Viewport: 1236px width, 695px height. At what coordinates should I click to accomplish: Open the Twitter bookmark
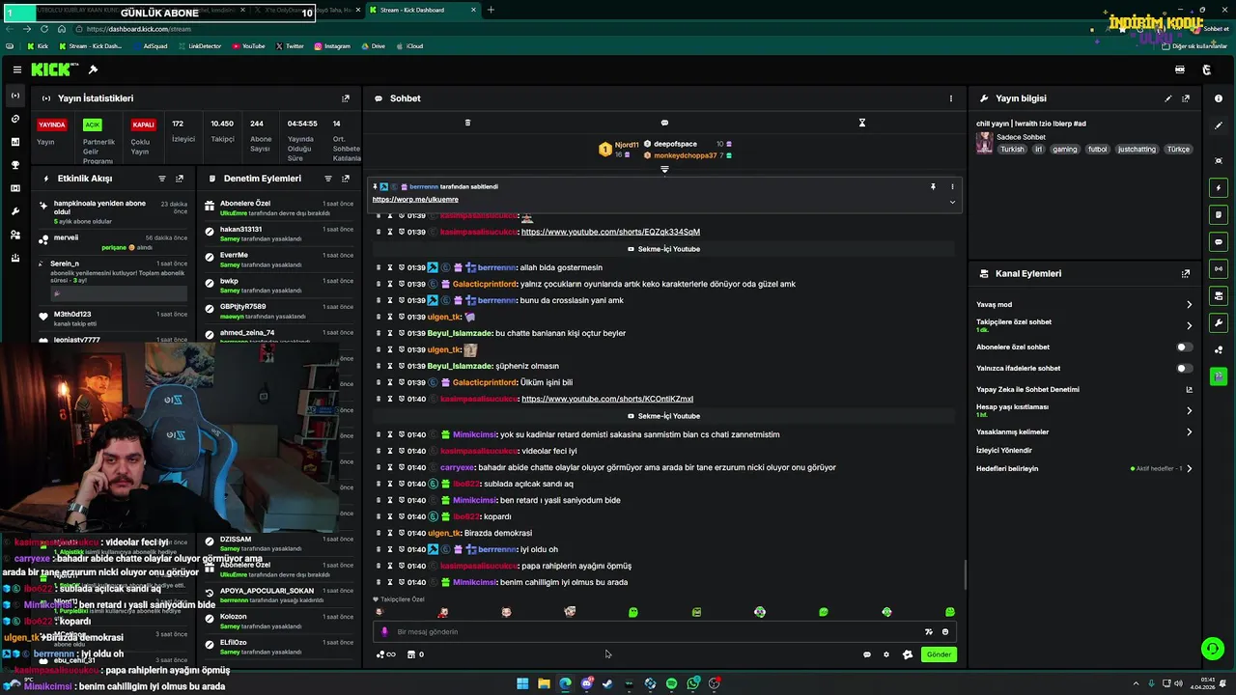pos(290,46)
